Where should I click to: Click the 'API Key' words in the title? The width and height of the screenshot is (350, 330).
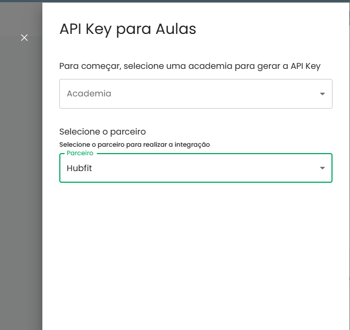(85, 29)
